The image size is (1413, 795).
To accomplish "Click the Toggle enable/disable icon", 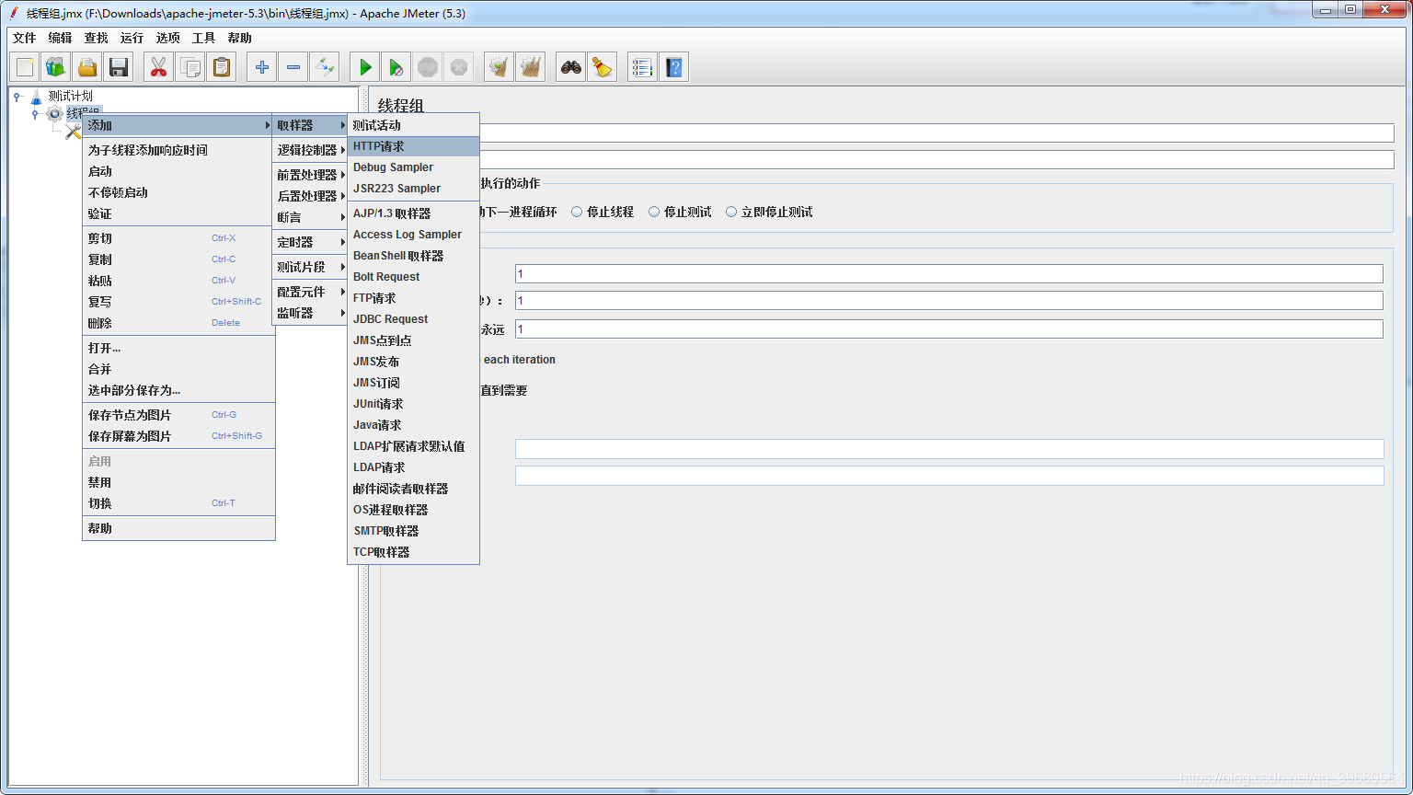I will coord(325,67).
